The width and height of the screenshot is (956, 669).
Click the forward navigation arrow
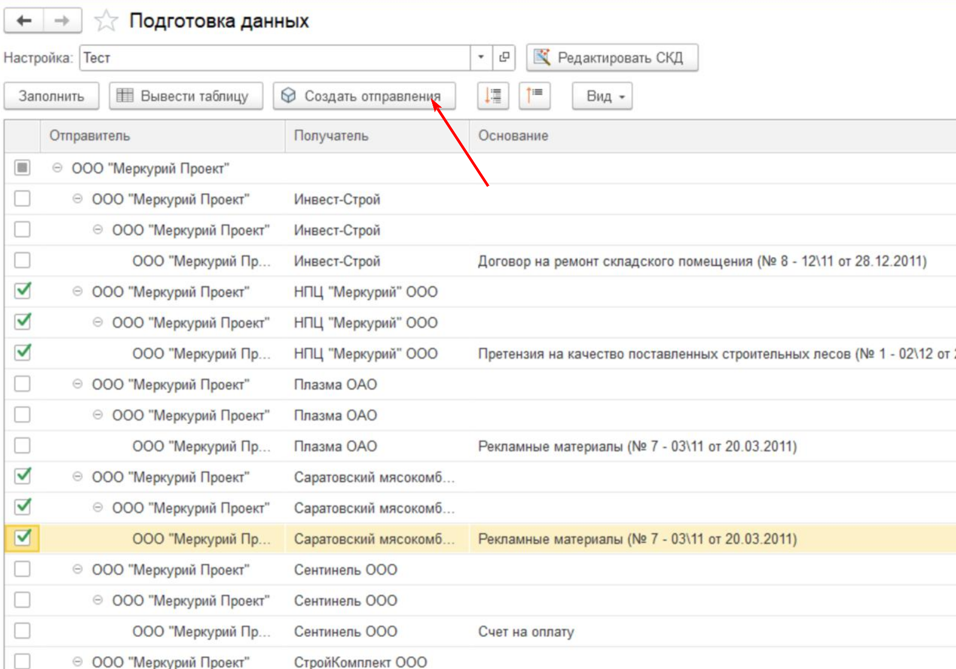[62, 21]
